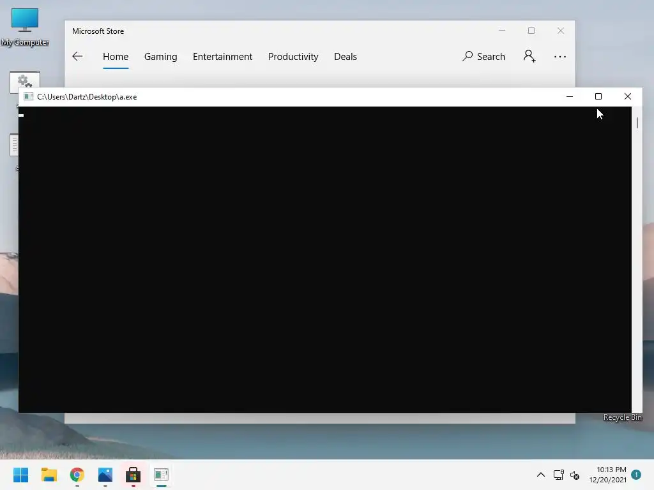654x490 pixels.
Task: Minimize the Microsoft Store window
Action: [x=502, y=31]
